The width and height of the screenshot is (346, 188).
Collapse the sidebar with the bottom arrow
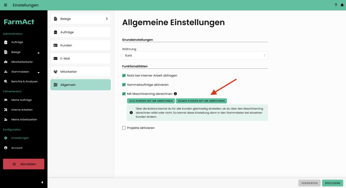42,182
